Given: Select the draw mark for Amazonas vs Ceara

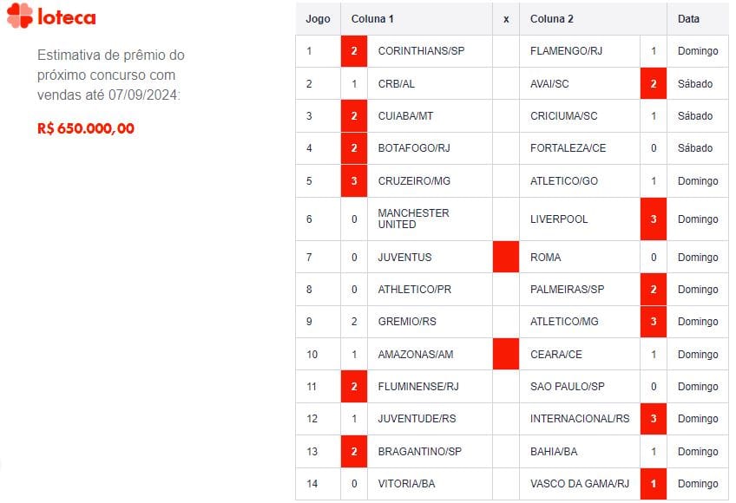Looking at the screenshot, I should pos(506,354).
